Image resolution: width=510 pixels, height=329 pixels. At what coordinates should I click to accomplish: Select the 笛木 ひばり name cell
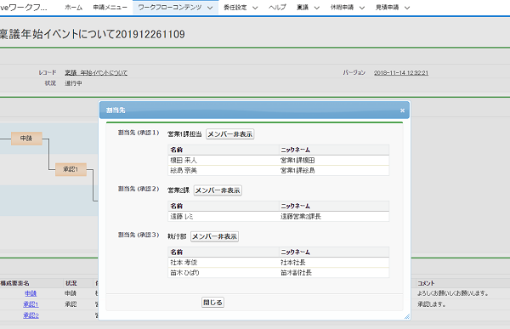tap(224, 273)
